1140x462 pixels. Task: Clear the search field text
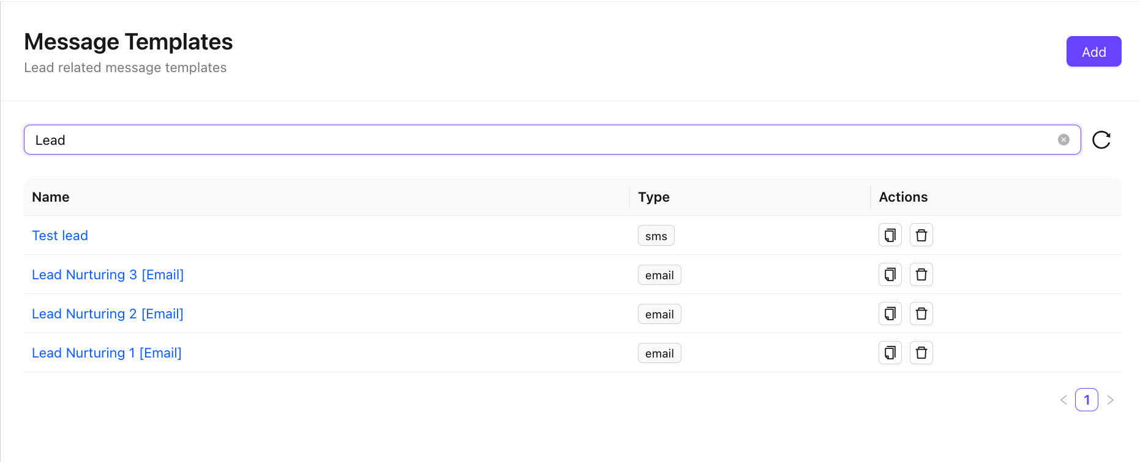[1063, 140]
